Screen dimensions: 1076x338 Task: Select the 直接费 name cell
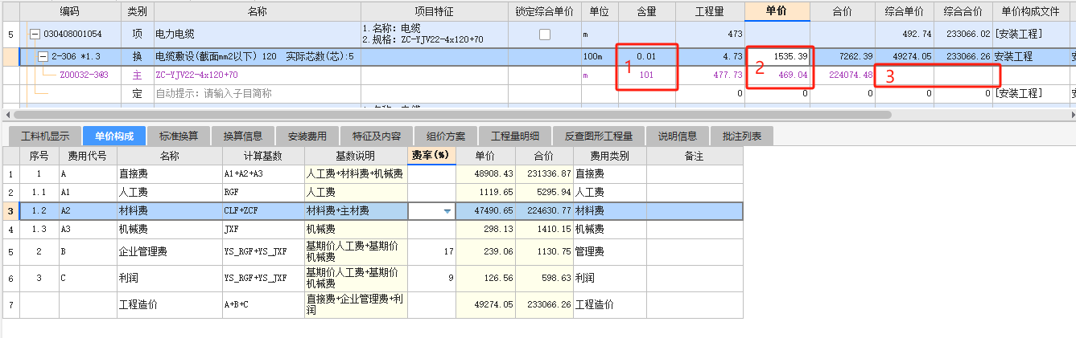tap(170, 173)
